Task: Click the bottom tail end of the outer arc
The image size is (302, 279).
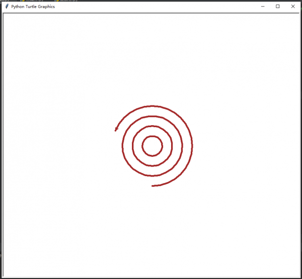Action: [153, 186]
